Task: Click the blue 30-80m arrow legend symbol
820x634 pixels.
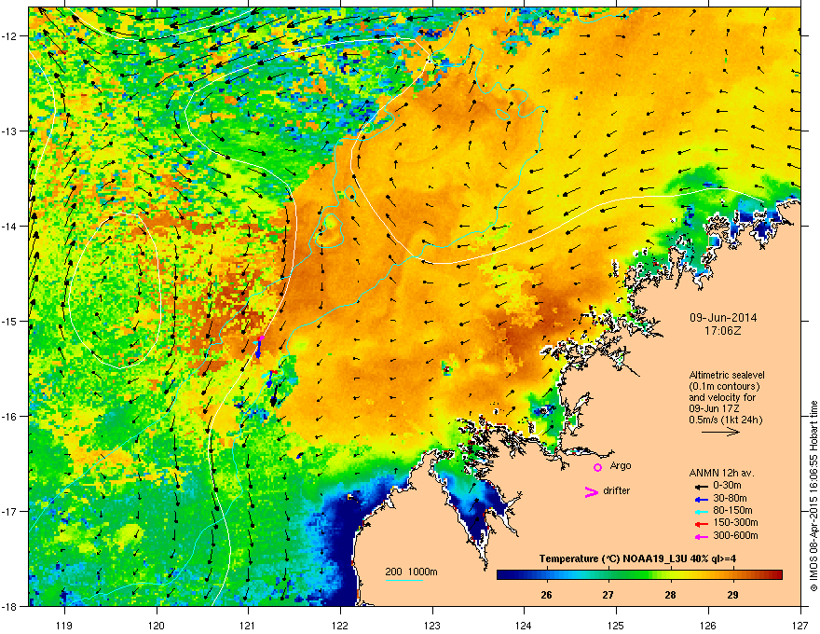Action: tap(701, 499)
